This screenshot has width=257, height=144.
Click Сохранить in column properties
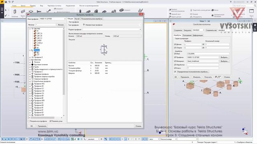178,30
